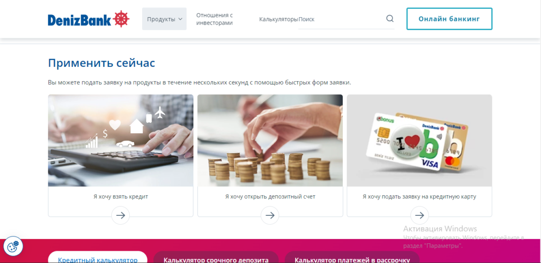The image size is (541, 263).
Task: Select Кредитный калькулятор tab
Action: coord(98,257)
